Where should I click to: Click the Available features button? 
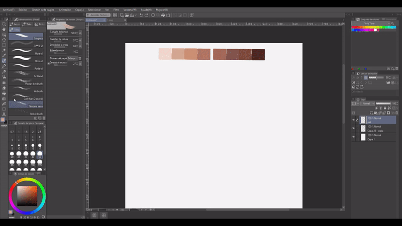click(98, 15)
